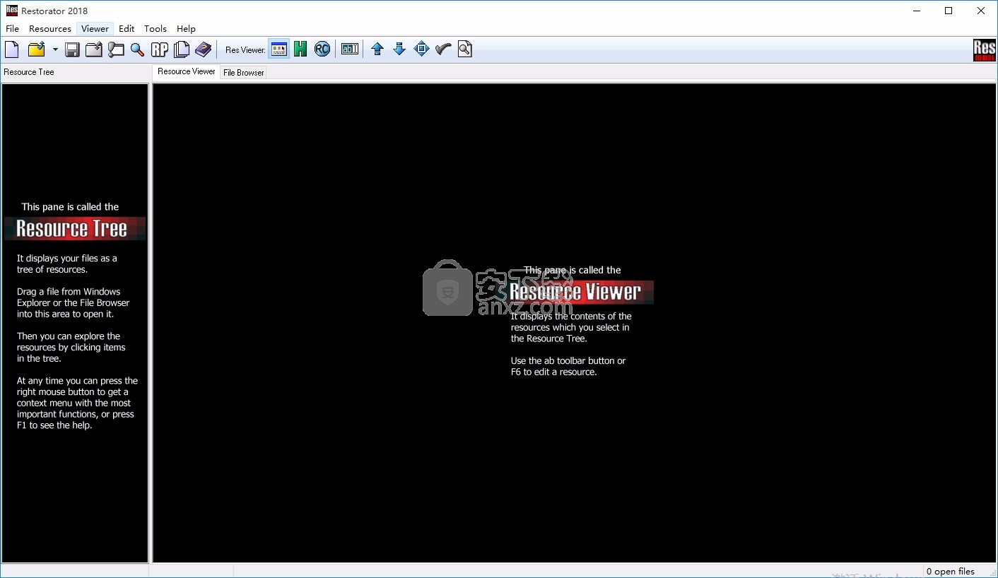Toggle the green H hex view icon
The image size is (998, 578).
tap(300, 49)
